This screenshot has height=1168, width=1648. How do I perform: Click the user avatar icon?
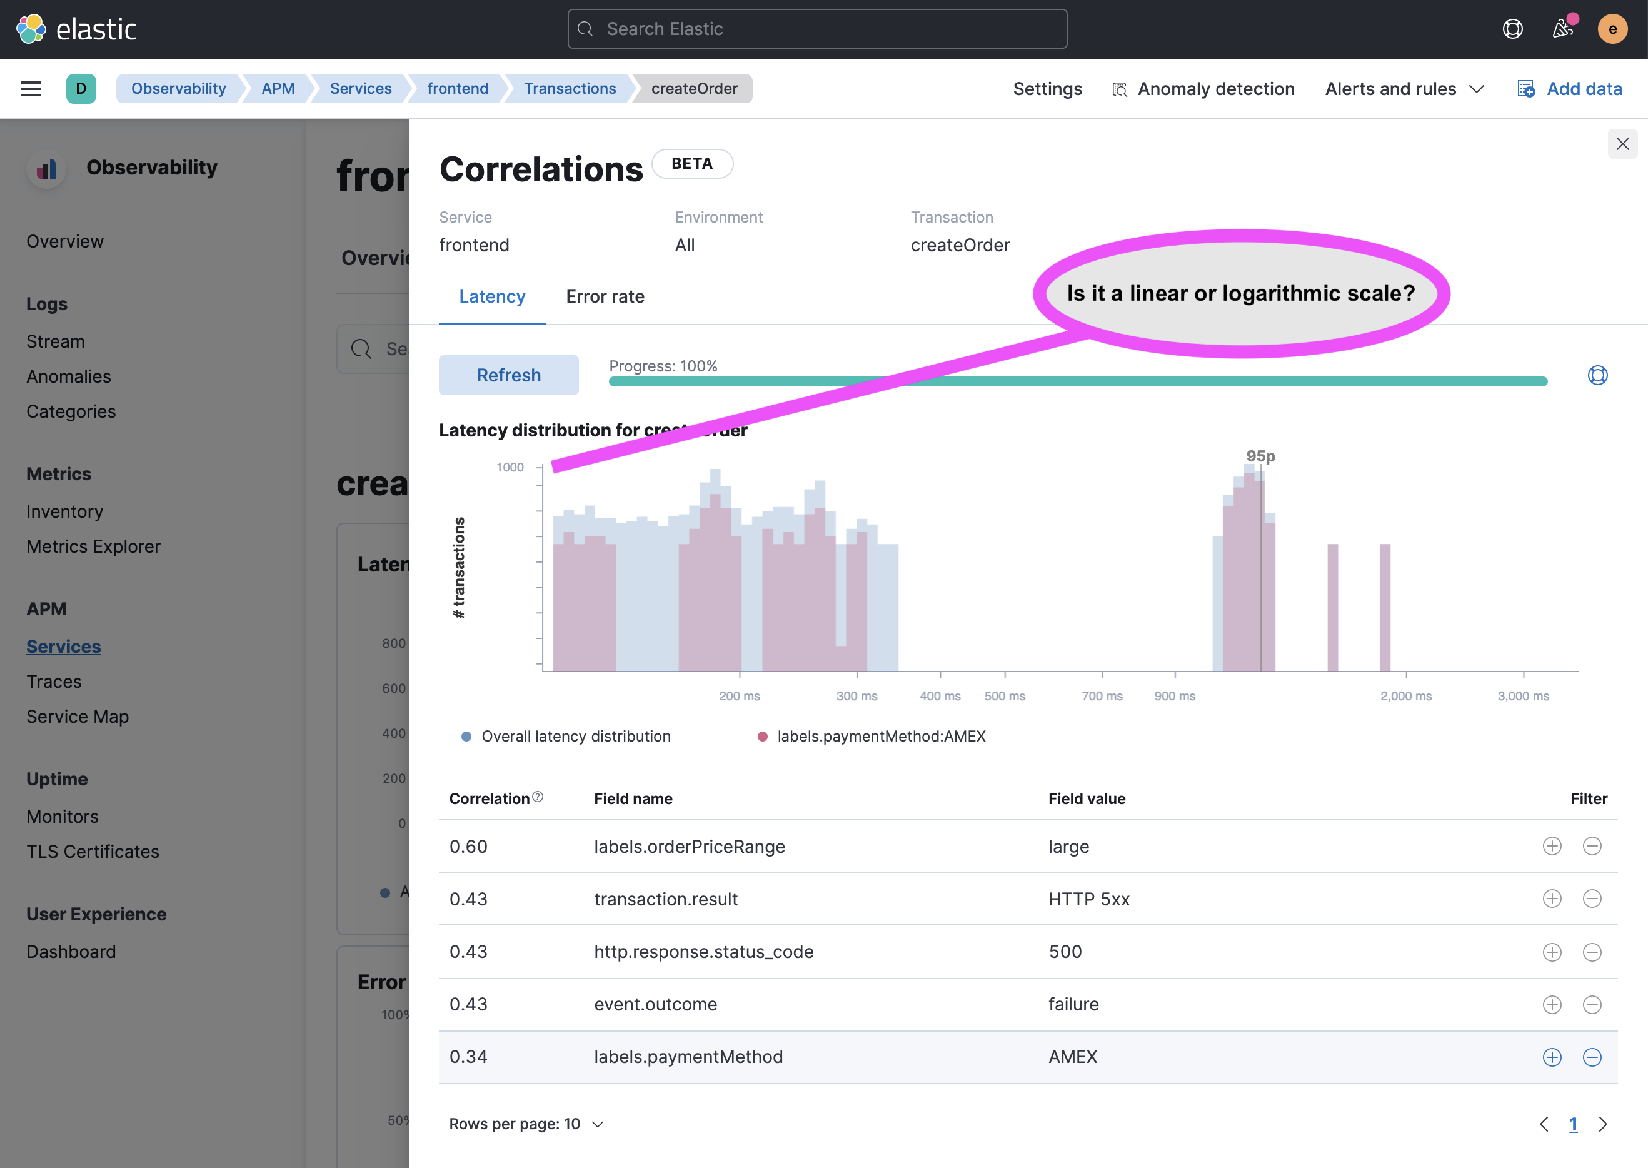point(1612,29)
